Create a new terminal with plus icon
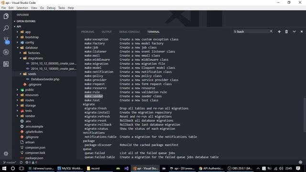Viewport: 306px width, 172px height. pyautogui.click(x=279, y=32)
